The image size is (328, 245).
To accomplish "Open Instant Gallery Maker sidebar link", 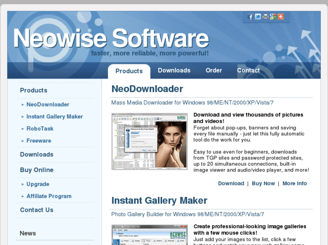I will [55, 116].
